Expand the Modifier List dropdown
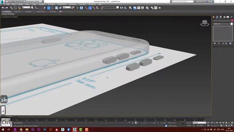 [x=223, y=24]
